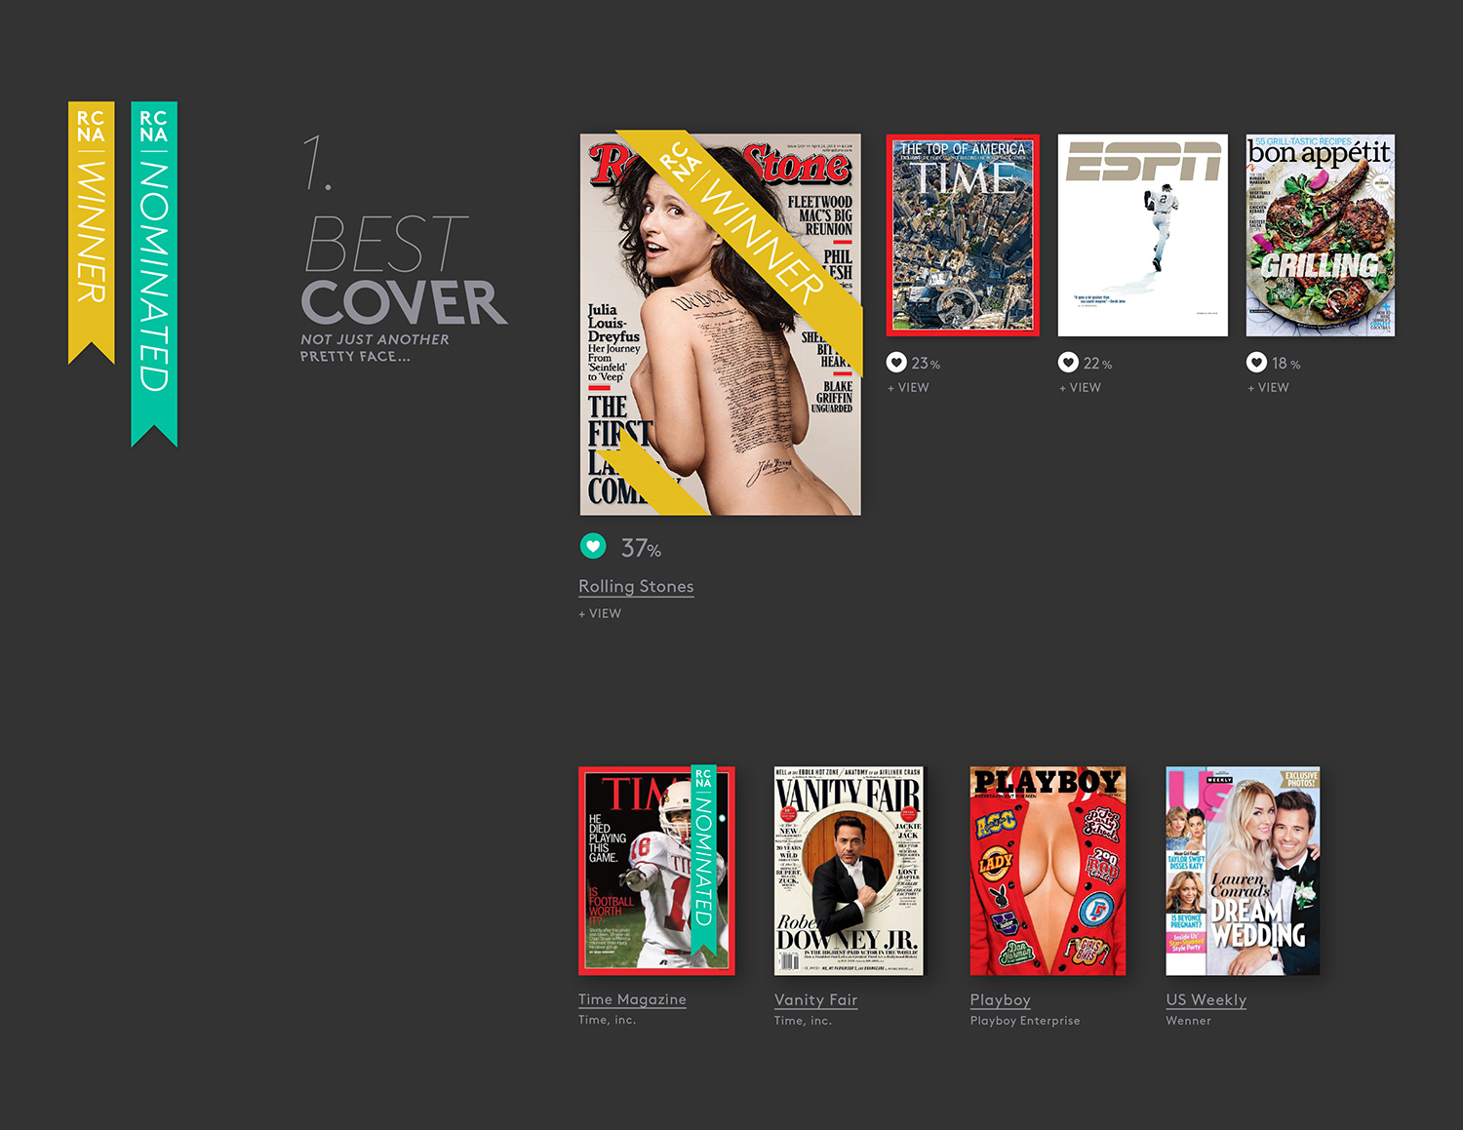
Task: Open the Playboy link
Action: tap(1000, 999)
